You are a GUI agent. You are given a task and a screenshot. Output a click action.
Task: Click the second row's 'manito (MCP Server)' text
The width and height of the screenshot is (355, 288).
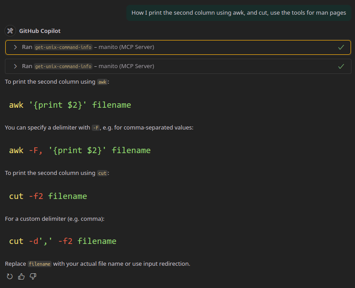pos(126,66)
